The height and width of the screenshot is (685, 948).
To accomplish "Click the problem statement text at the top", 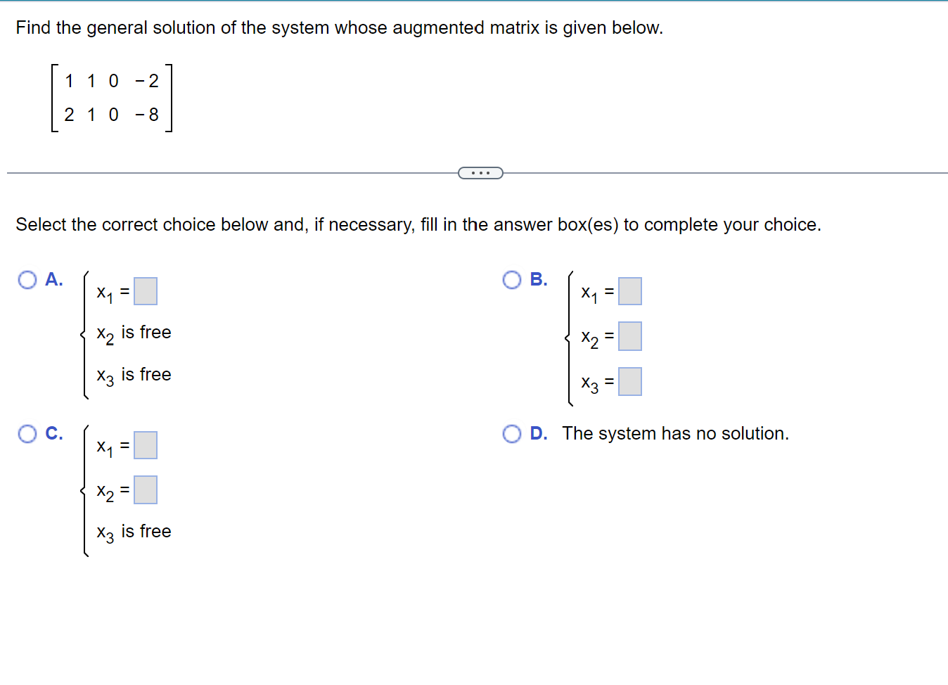I will click(340, 27).
